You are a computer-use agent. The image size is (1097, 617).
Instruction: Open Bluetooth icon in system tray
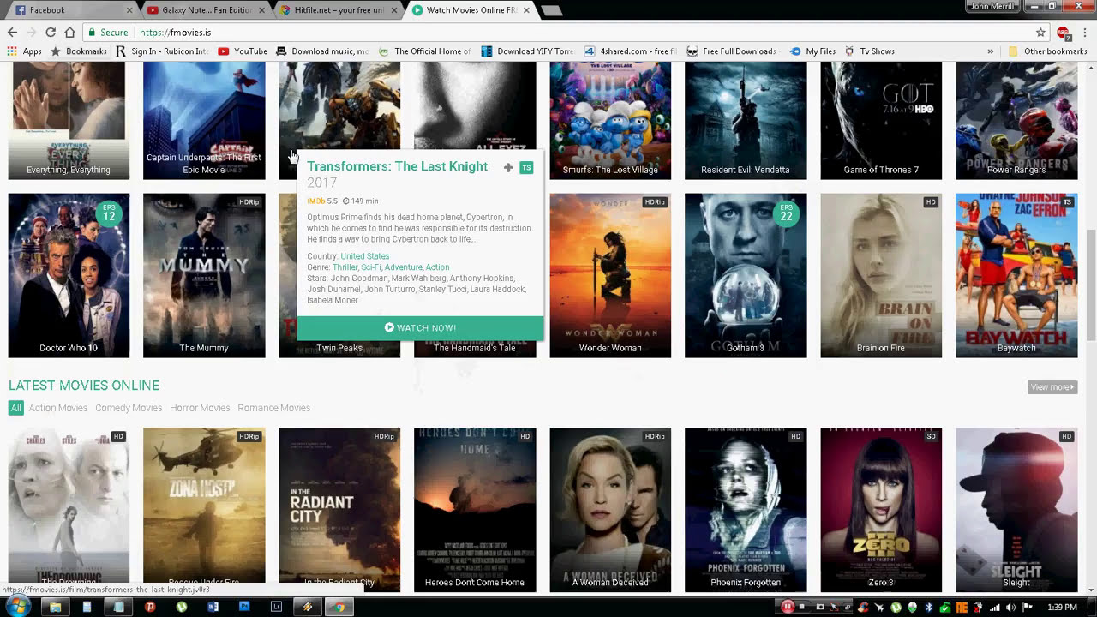pyautogui.click(x=929, y=607)
